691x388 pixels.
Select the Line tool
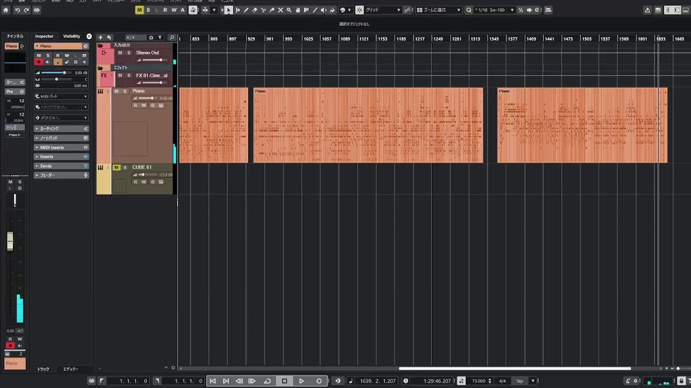click(x=315, y=10)
